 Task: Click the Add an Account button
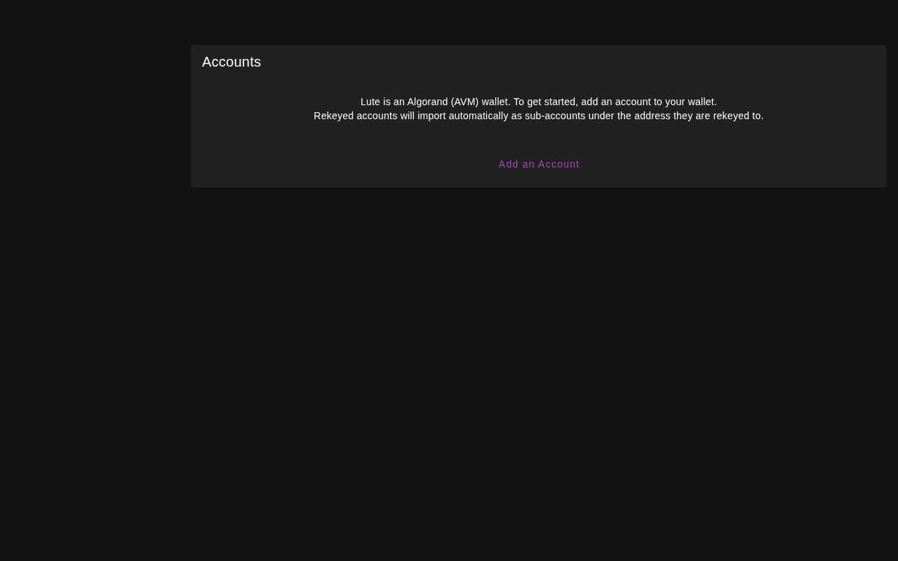click(539, 164)
